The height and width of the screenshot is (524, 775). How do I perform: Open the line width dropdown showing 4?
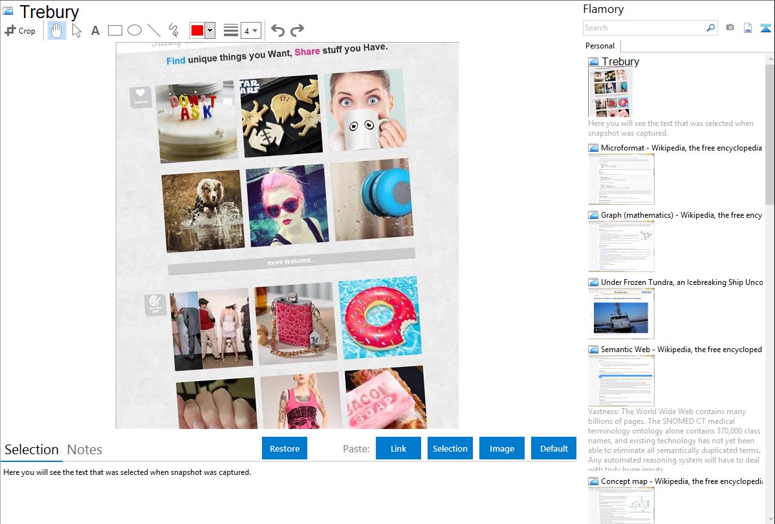pos(251,30)
